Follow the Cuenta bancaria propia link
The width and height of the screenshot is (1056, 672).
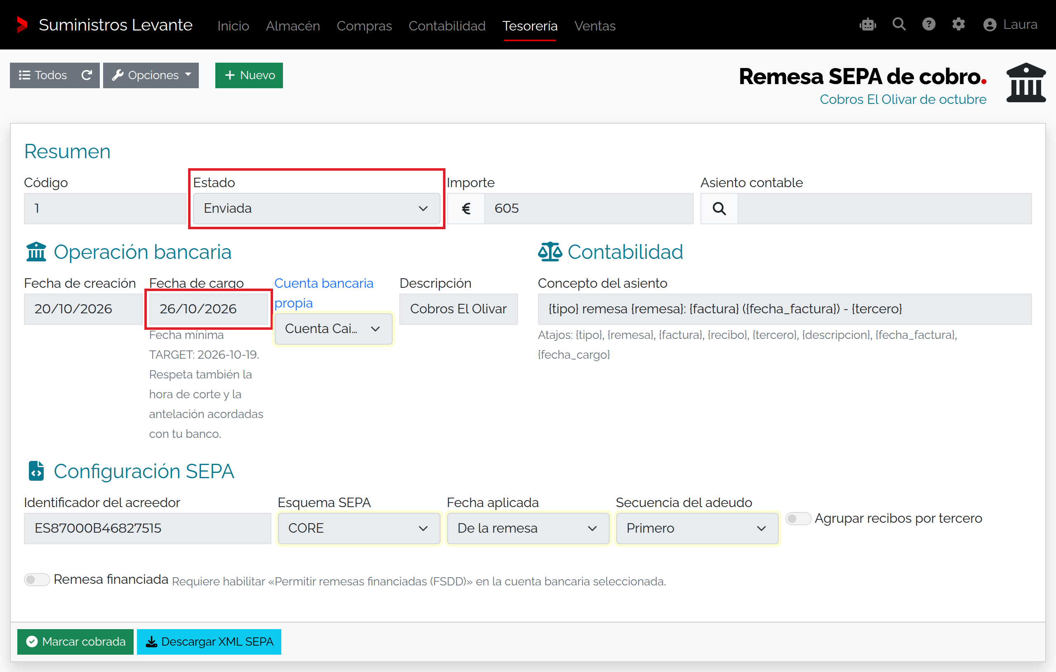click(x=324, y=293)
